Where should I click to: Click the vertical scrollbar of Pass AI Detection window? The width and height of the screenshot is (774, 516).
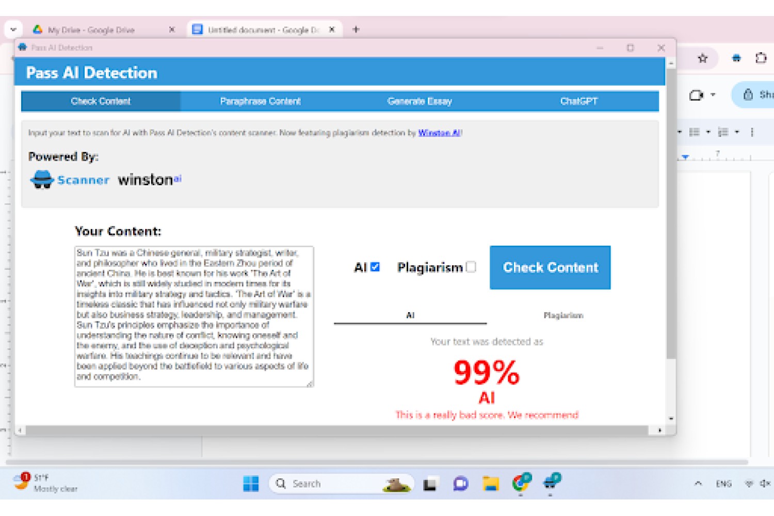tap(671, 213)
